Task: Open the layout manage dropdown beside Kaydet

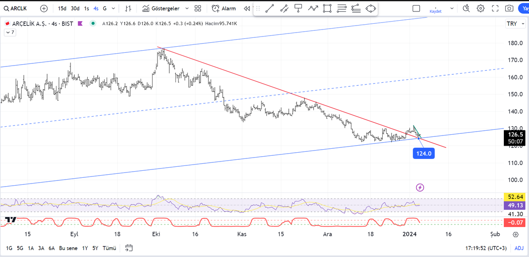Action: 453,8
